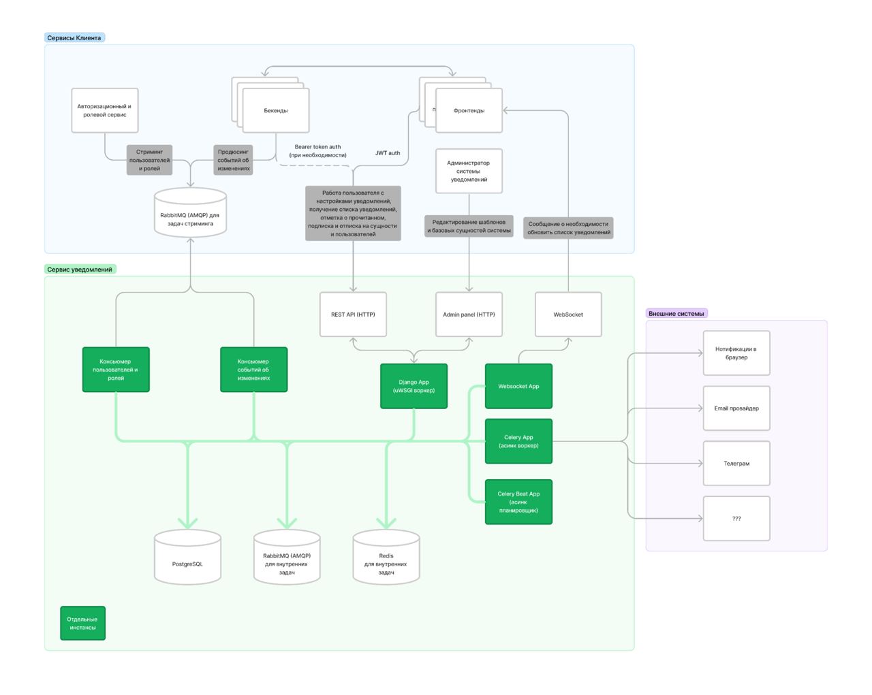
Task: Select the Продюсинг событий об изменениях label
Action: (x=234, y=160)
